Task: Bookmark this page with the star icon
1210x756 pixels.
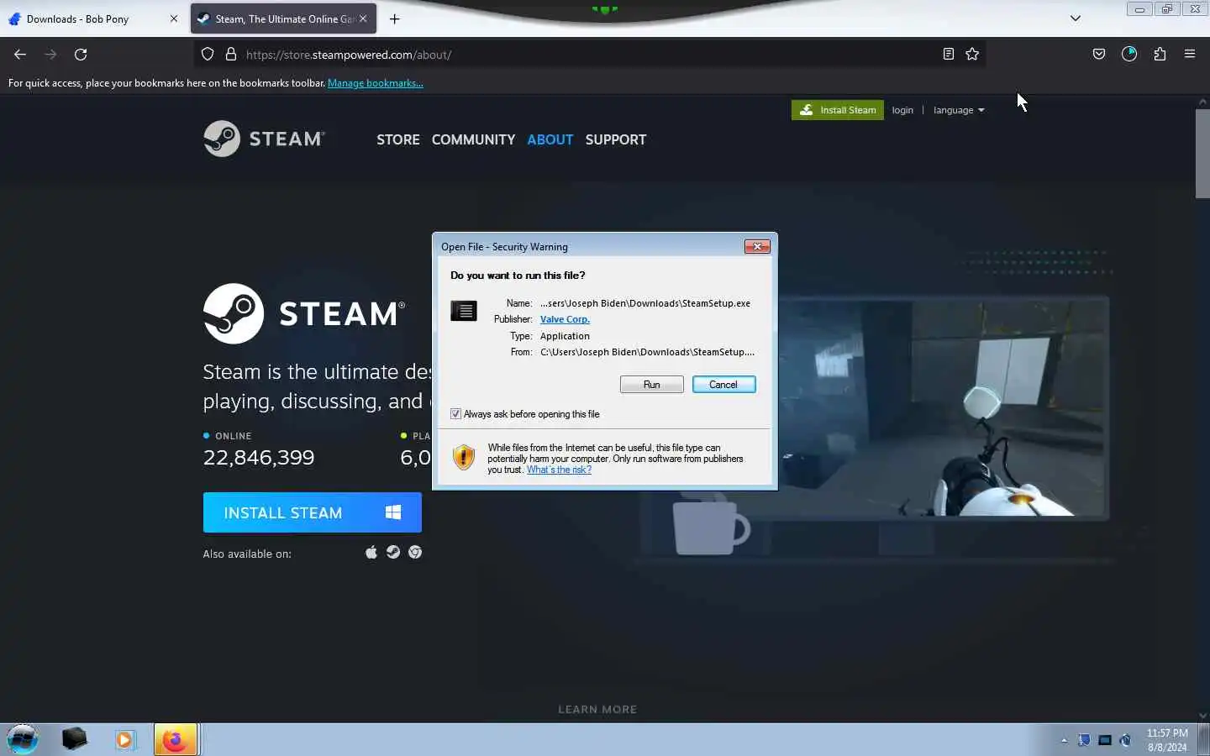Action: click(972, 55)
